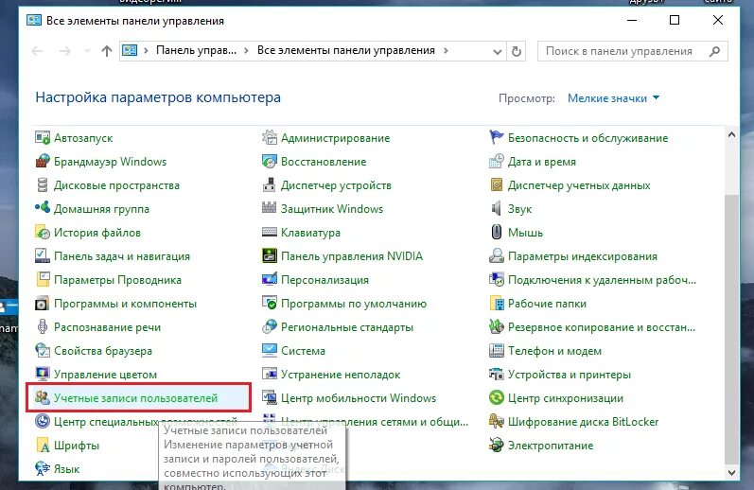Open Программы по умолчанию
The width and height of the screenshot is (754, 490).
click(x=354, y=304)
